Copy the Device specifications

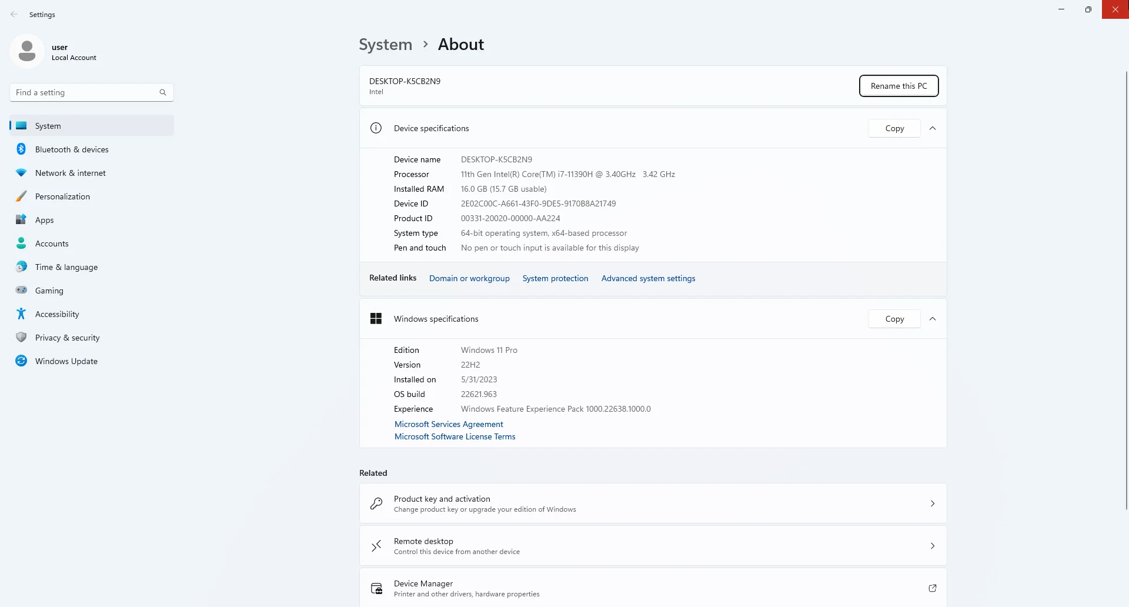click(x=894, y=128)
